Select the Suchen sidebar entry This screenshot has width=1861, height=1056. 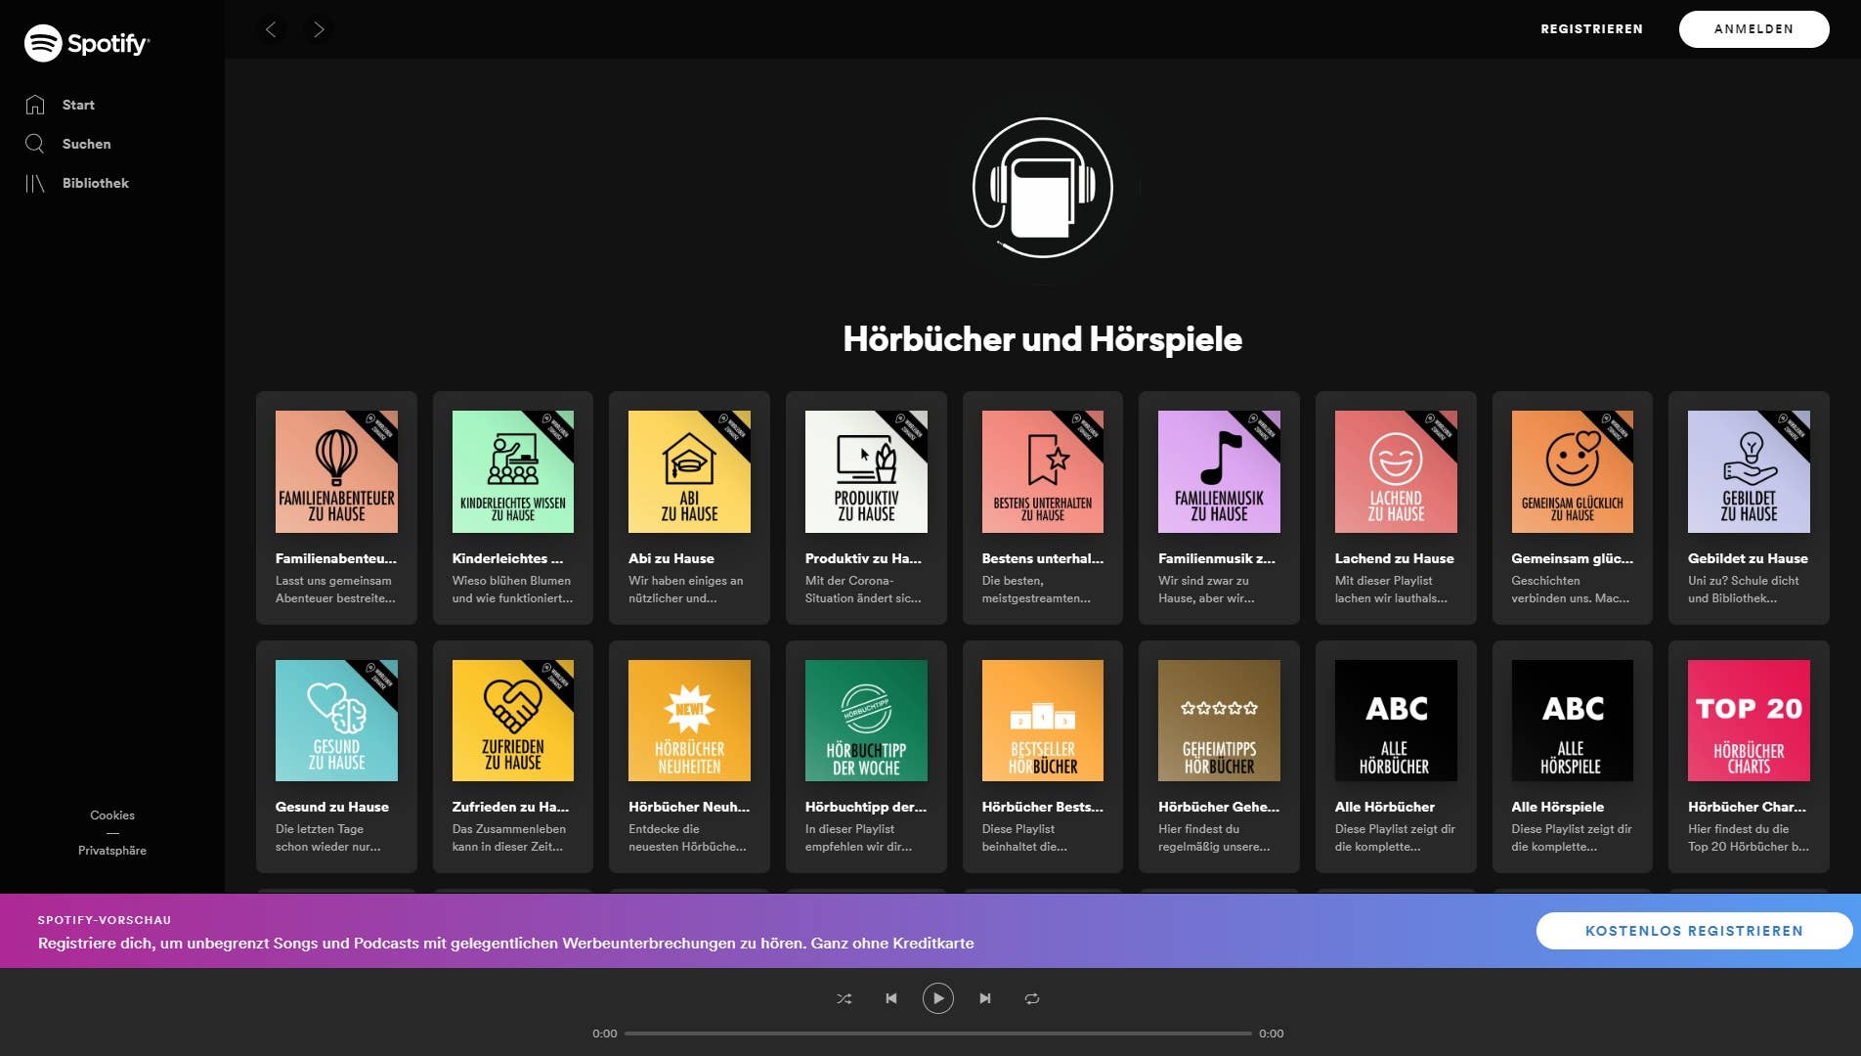[85, 144]
